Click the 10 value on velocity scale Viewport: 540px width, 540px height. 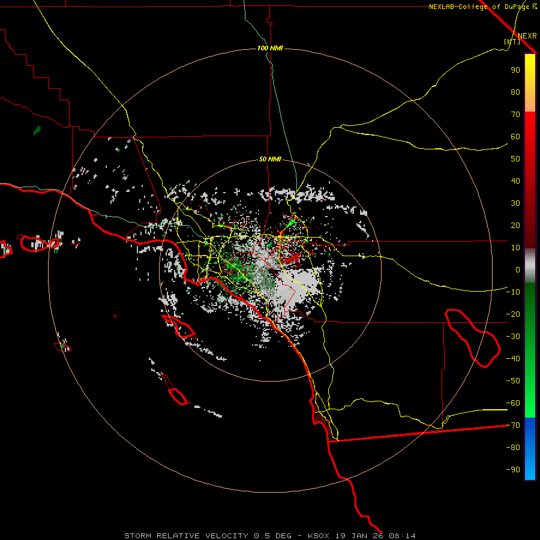point(515,248)
